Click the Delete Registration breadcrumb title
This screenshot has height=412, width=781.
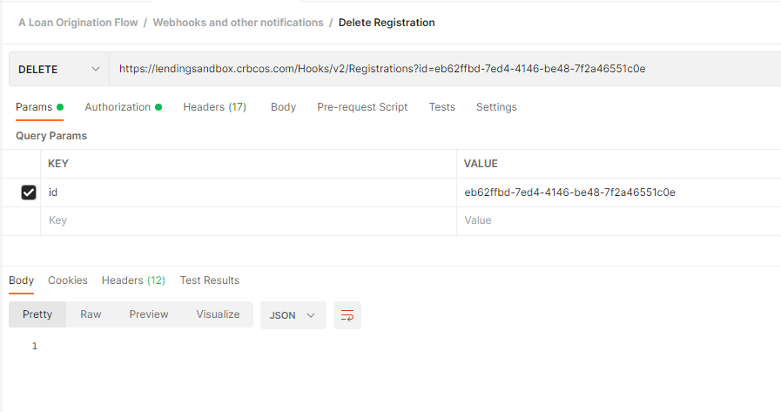[387, 23]
